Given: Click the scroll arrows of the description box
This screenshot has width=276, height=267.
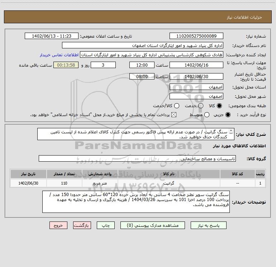Looking at the screenshot, I should (x=231, y=132).
